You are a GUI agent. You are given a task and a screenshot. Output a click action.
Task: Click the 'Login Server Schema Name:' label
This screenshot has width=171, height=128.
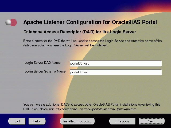45,71
